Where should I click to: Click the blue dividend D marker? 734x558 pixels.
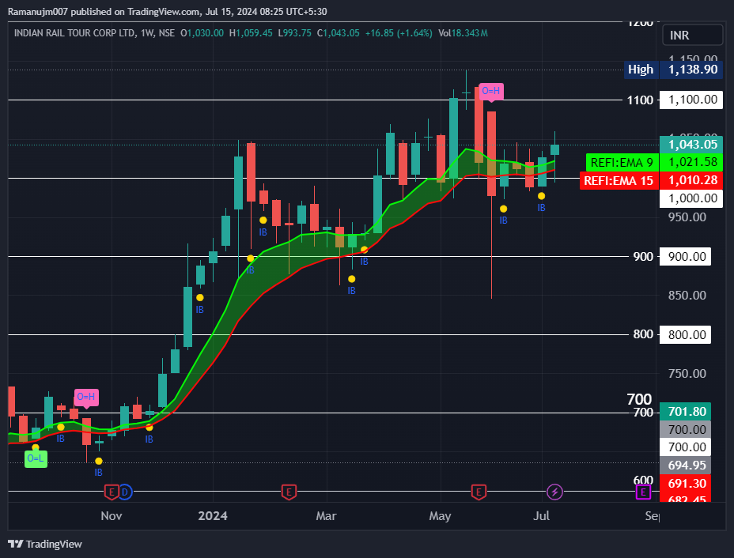tap(125, 492)
